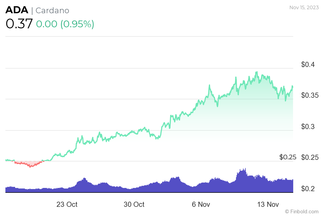The image size is (324, 216).
Task: Click the ADA ticker symbol heading
Action: point(17,10)
